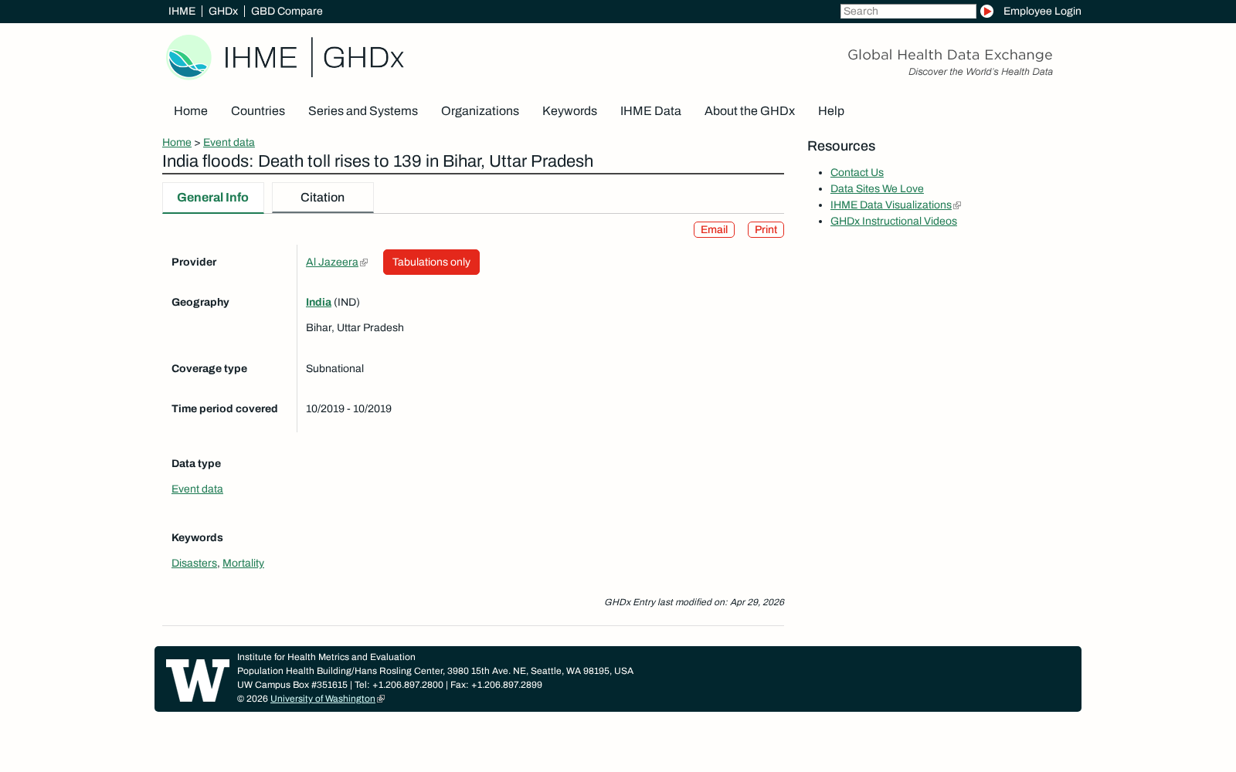This screenshot has height=772, width=1236.
Task: Open University of Washington footer link
Action: [323, 699]
